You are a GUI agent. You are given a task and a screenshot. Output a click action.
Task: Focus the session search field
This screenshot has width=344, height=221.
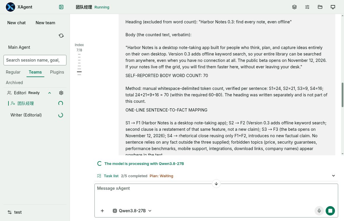click(35, 60)
